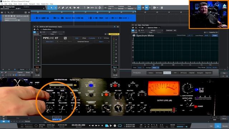
Task: Click the Pipeline Return level knob
Action: (x=115, y=71)
